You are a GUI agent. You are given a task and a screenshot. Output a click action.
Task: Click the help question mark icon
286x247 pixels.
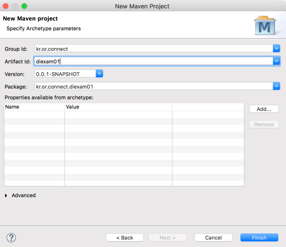click(11, 238)
